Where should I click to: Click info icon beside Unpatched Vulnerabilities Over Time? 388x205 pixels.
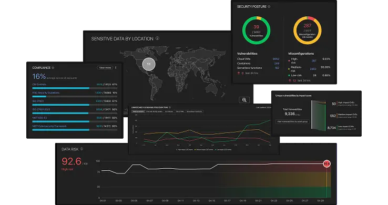[170, 107]
